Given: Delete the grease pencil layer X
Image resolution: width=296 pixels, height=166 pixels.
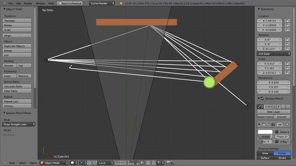Looking at the screenshot, I should pos(287,124).
